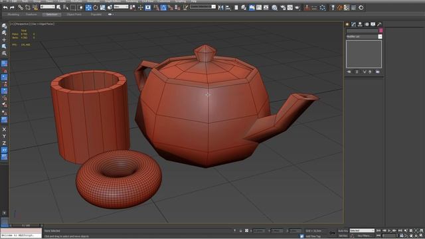
Task: Click the object name field
Action: [x=362, y=31]
